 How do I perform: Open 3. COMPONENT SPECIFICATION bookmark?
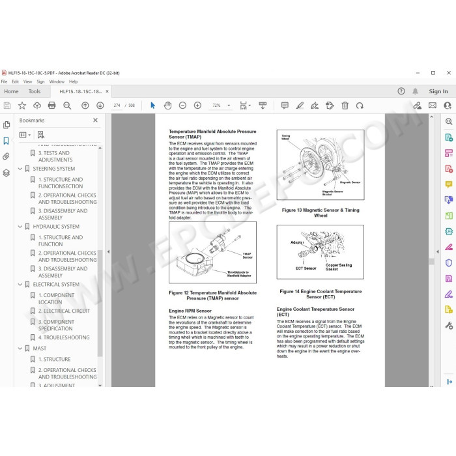point(57,325)
